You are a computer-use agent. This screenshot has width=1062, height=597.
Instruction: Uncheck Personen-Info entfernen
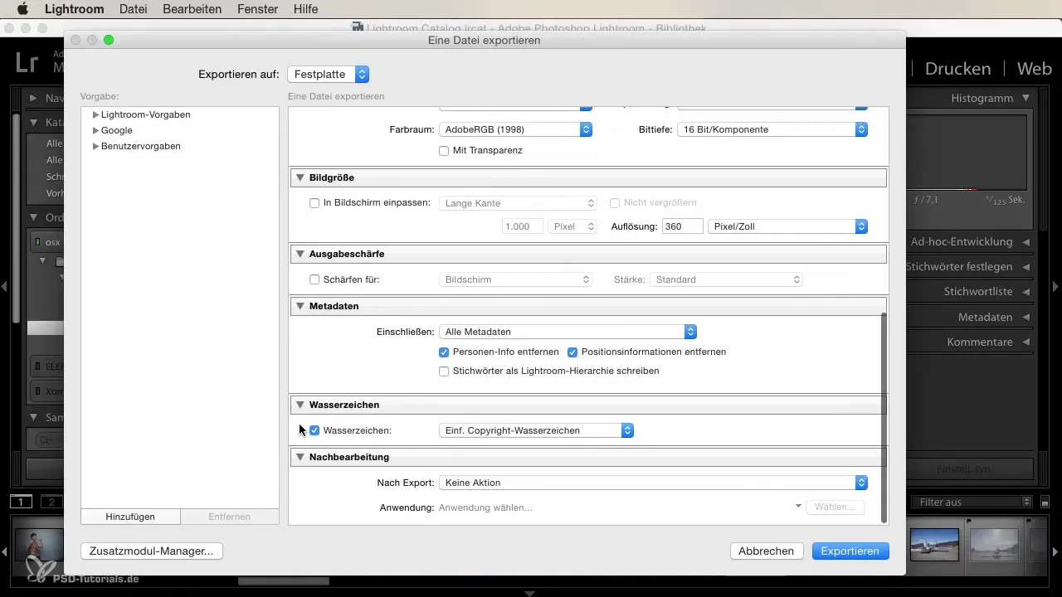point(444,352)
